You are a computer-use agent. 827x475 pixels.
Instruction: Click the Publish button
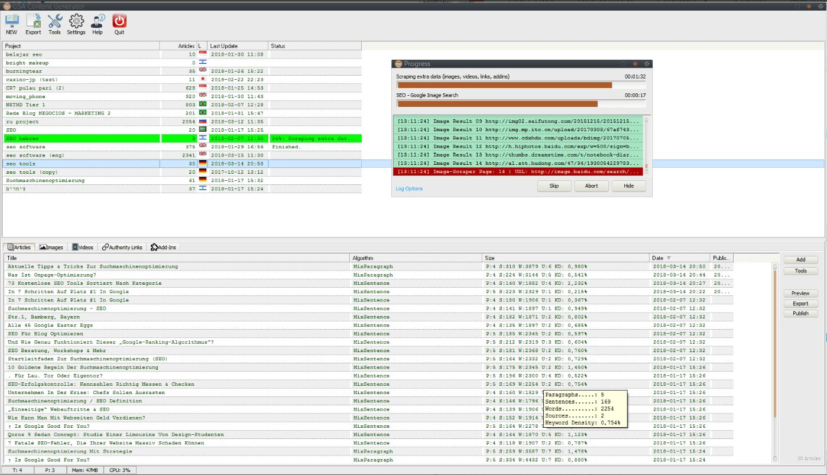(800, 313)
